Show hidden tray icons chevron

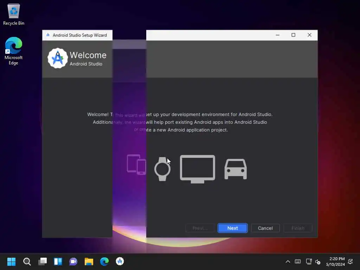click(x=288, y=262)
